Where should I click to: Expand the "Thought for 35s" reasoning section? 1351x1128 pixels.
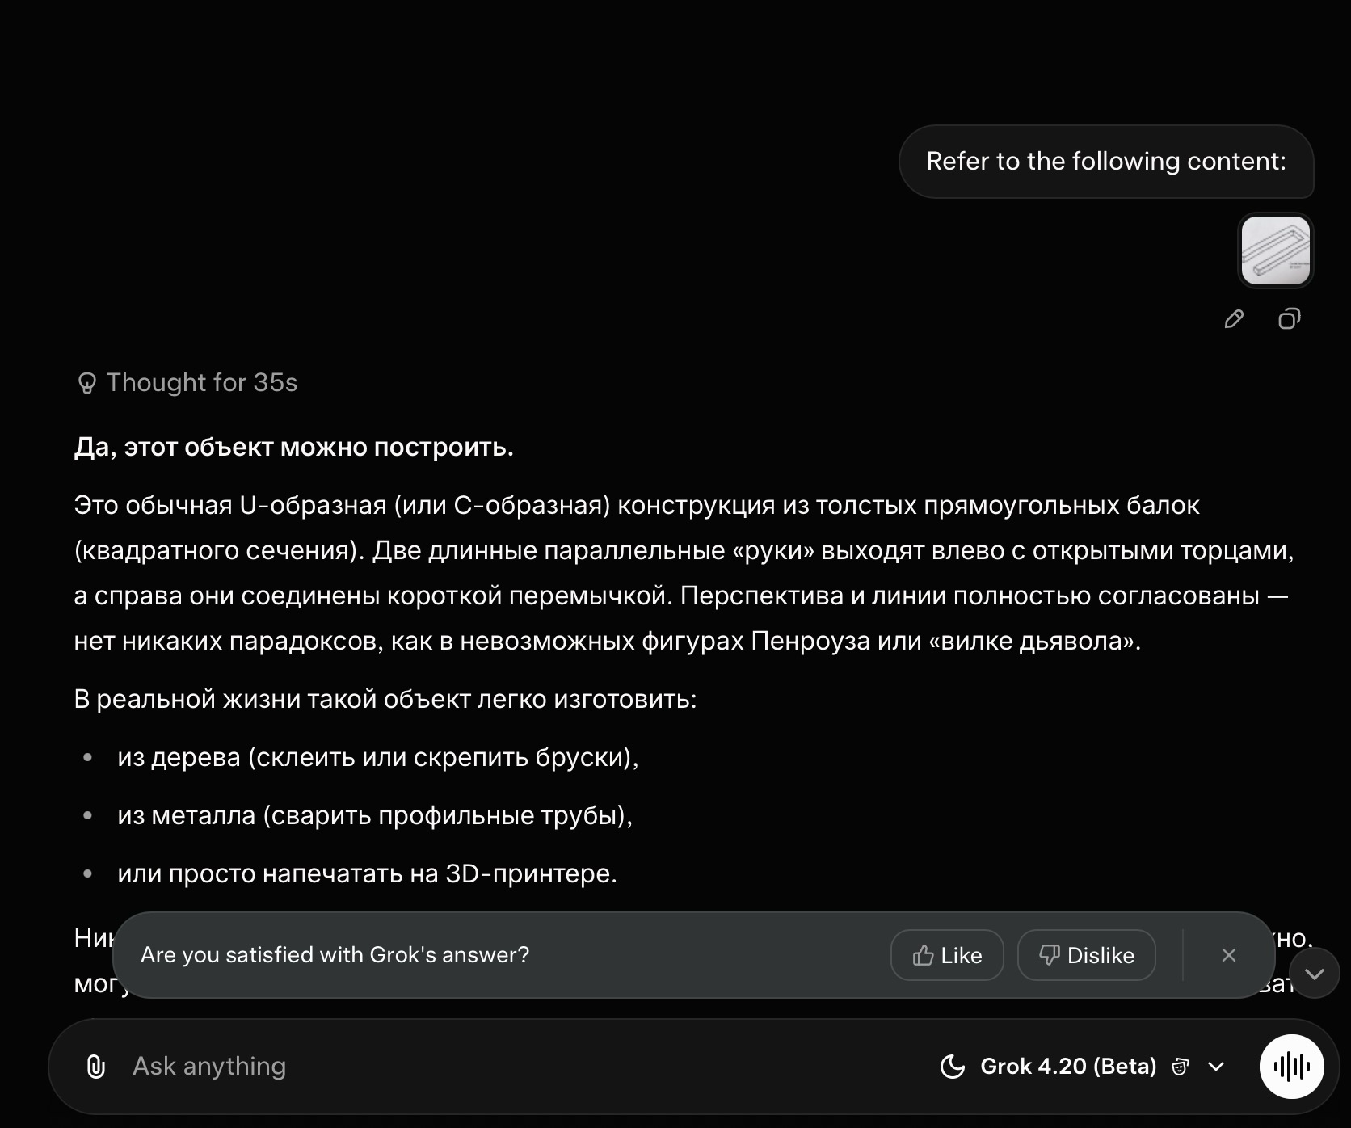187,382
